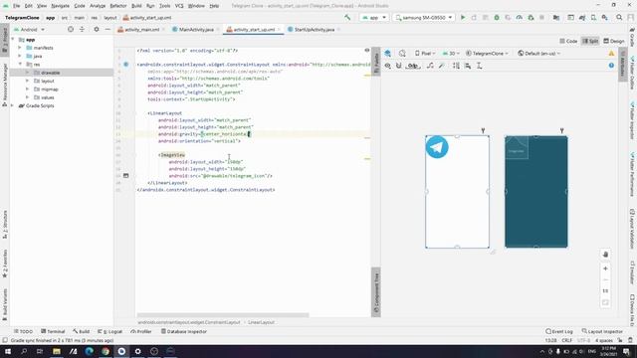The image size is (637, 358).
Task: Click Search Everywhere magnifier in toolbar
Action: coord(619,18)
